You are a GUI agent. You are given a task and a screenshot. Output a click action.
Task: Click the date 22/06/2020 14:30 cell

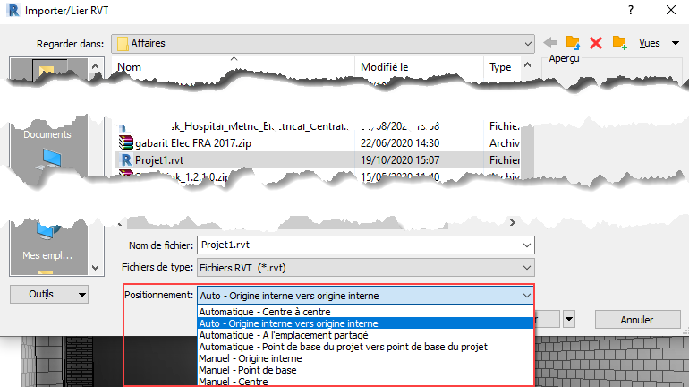[400, 143]
